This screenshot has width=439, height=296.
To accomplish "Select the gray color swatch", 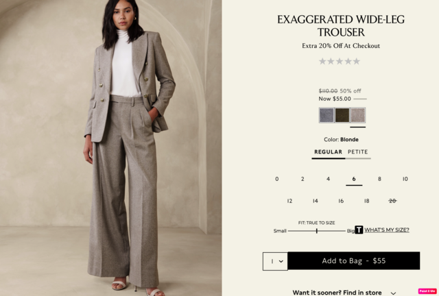I will [x=327, y=115].
